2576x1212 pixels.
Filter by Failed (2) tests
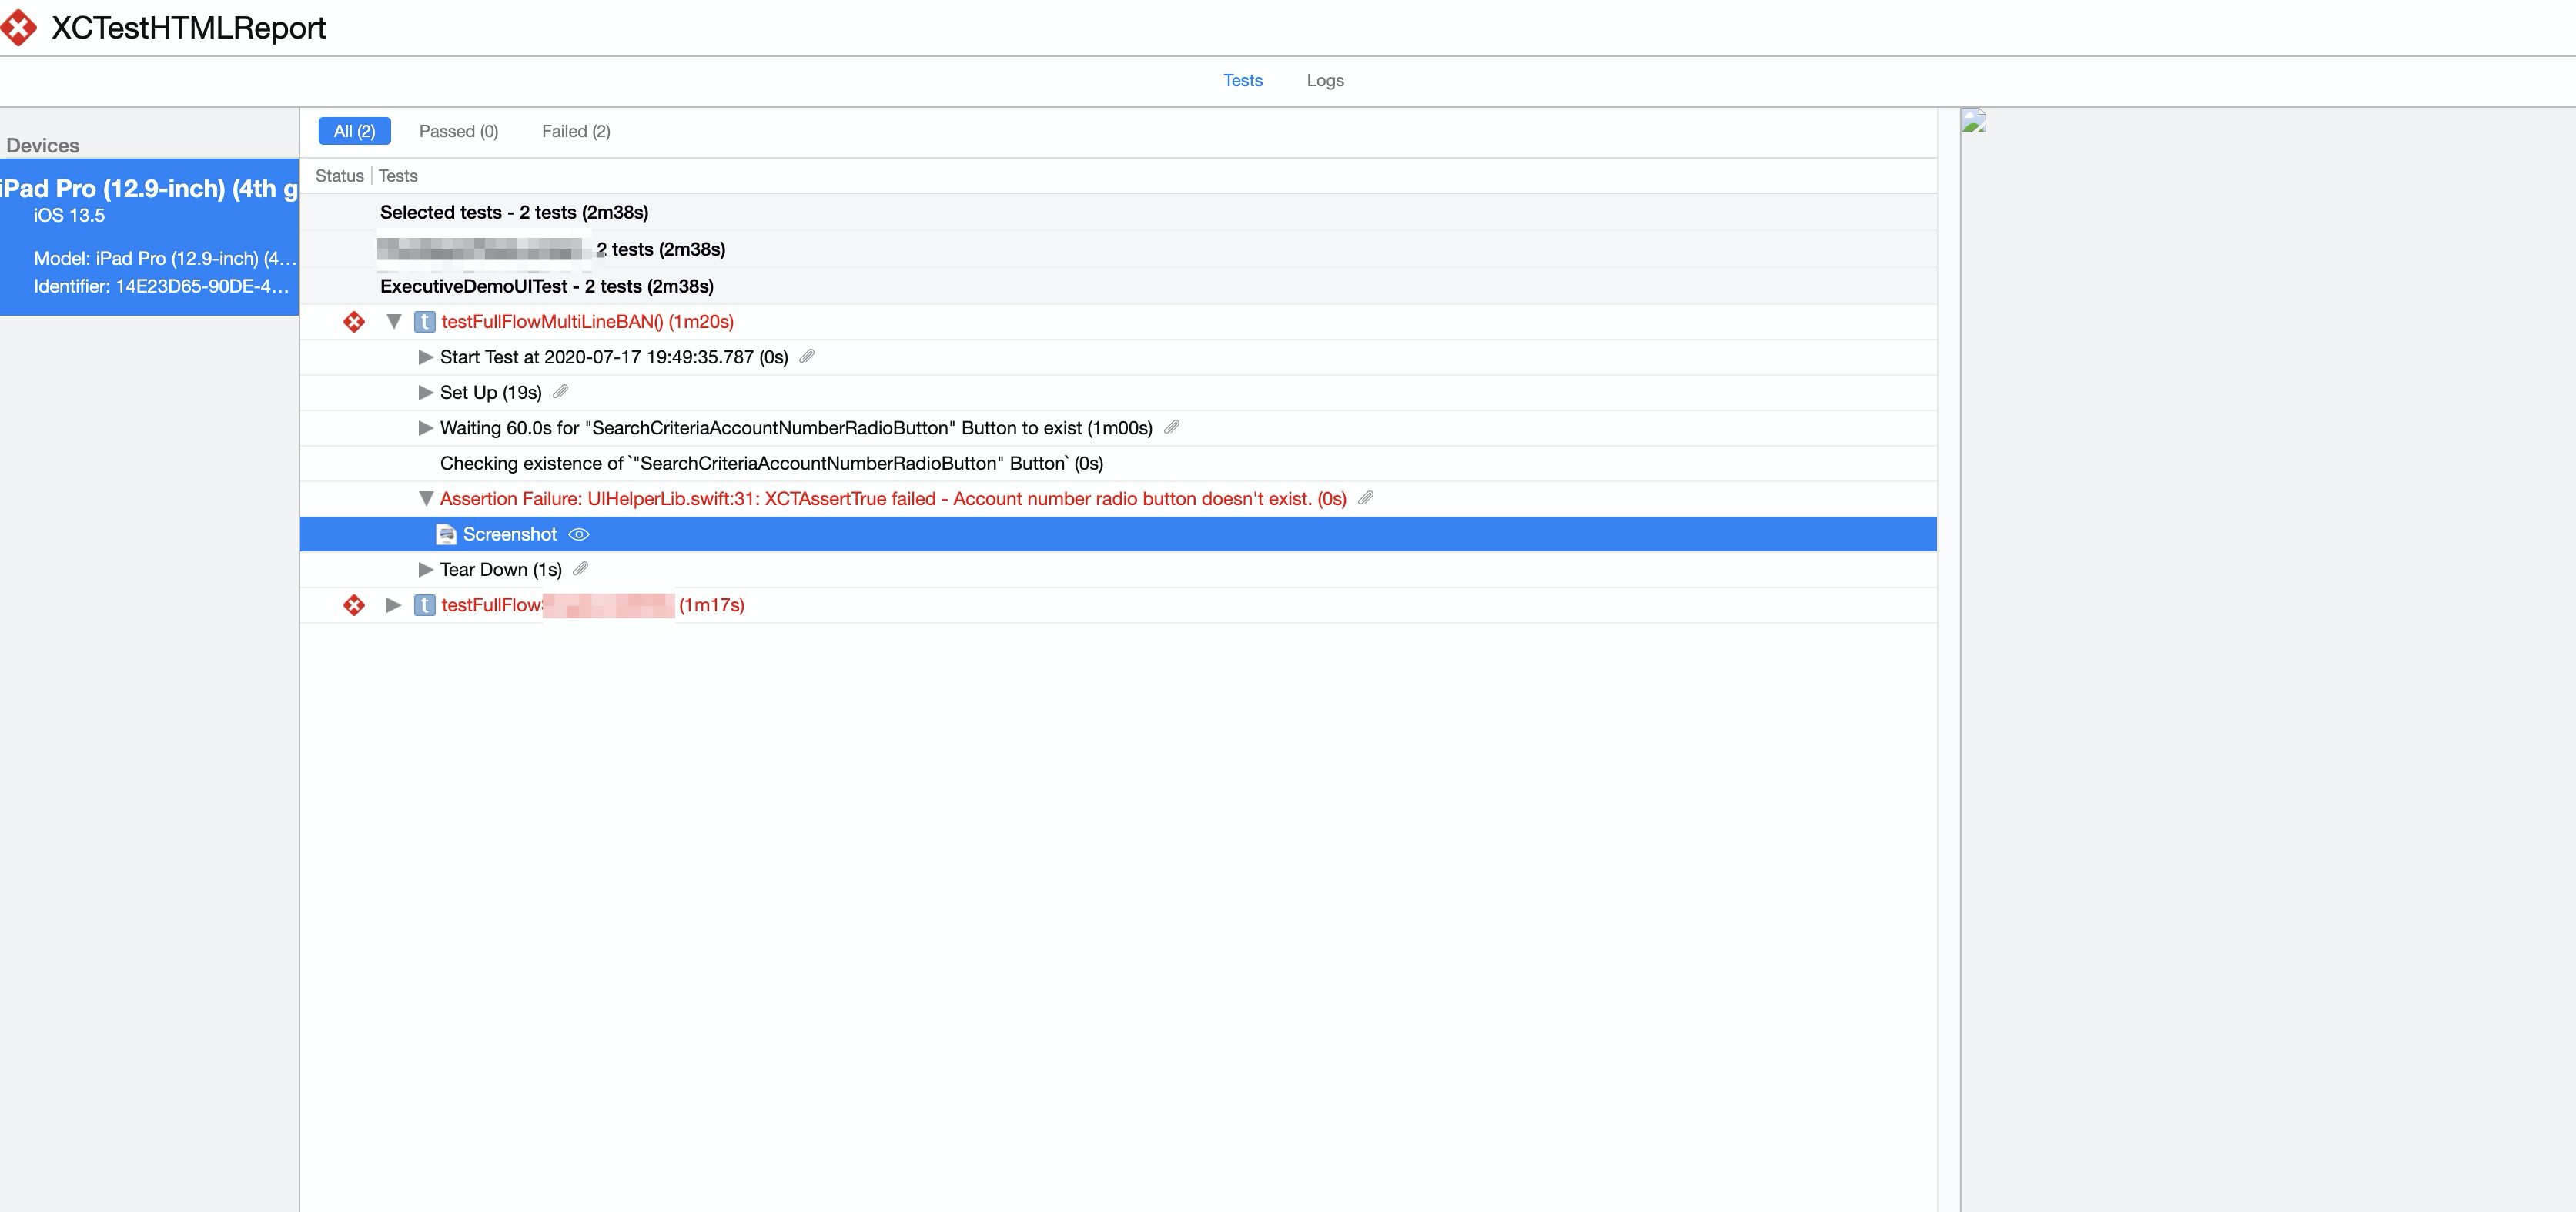coord(576,131)
